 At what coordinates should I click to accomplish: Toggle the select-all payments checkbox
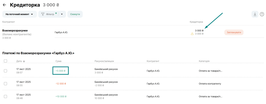point(5,61)
